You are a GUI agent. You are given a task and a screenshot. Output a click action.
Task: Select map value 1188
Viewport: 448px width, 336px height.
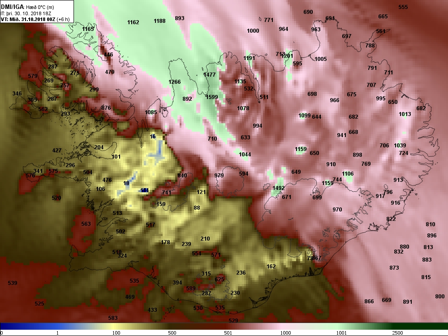click(x=159, y=21)
